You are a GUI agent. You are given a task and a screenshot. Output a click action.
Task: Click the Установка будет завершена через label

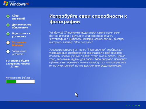(18, 62)
